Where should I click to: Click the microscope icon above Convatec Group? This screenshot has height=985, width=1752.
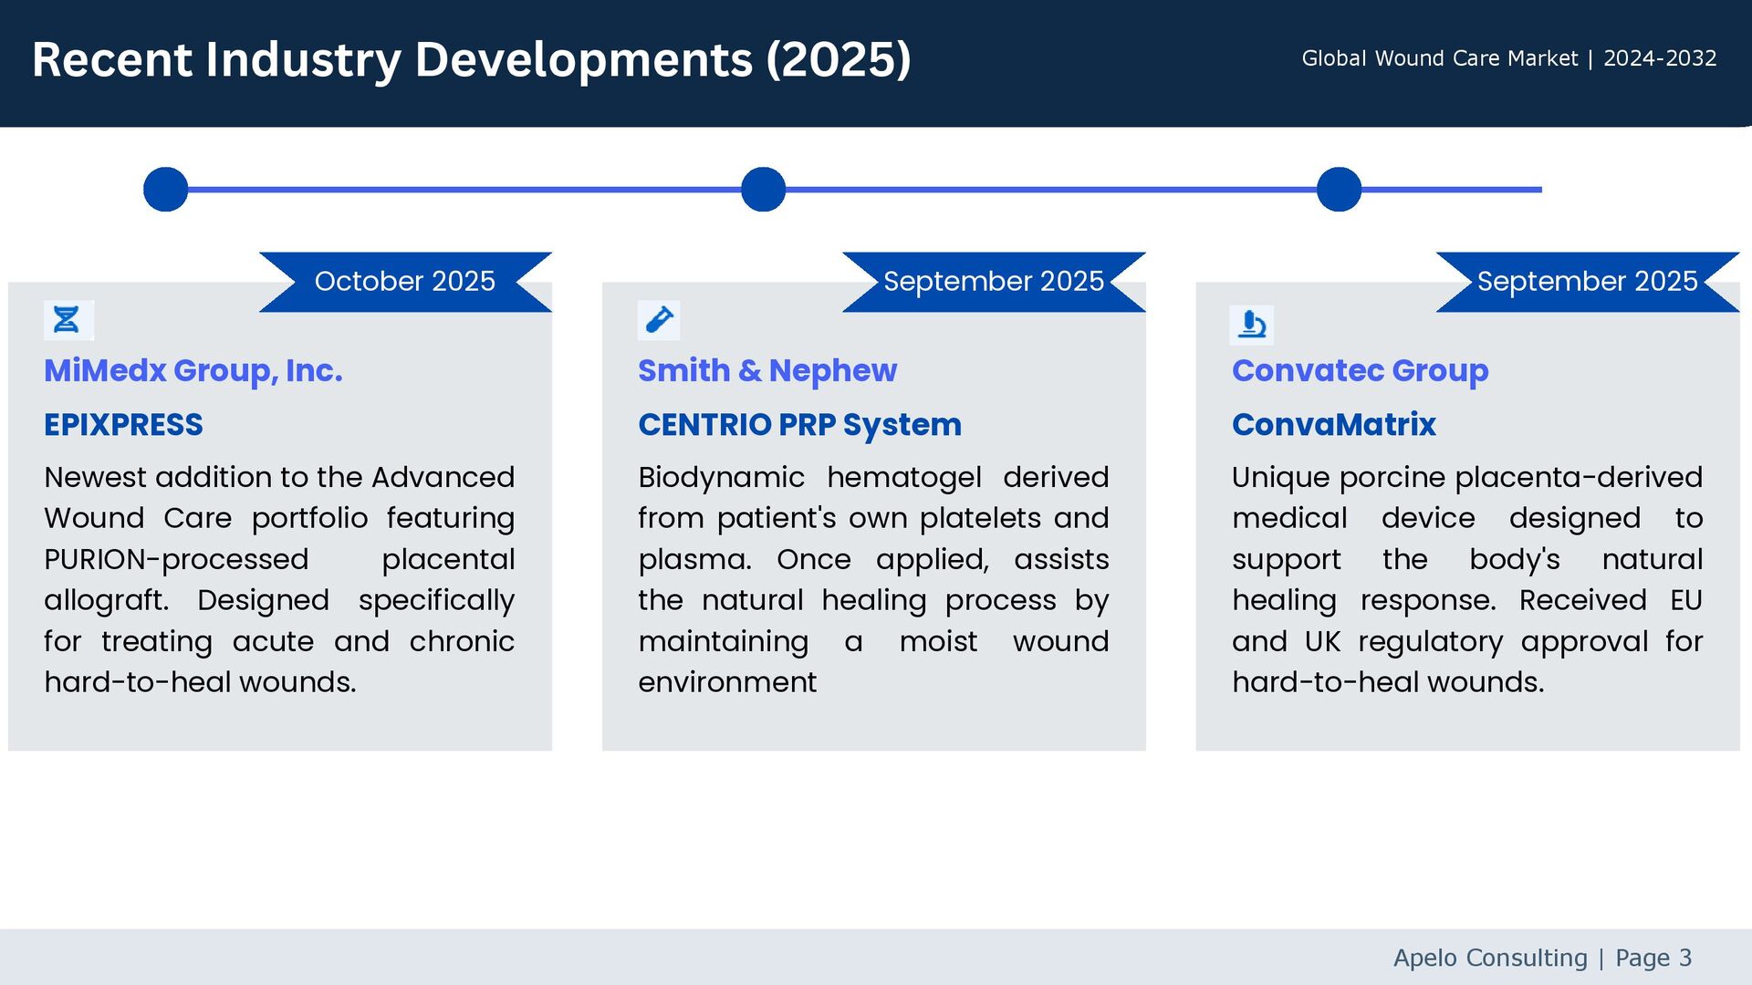pyautogui.click(x=1252, y=325)
